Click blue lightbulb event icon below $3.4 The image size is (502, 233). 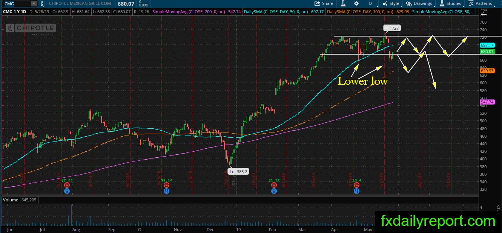click(x=356, y=191)
